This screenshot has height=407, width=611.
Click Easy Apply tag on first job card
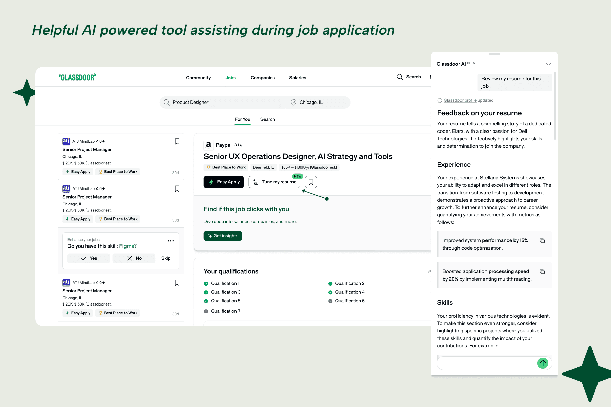pos(78,172)
